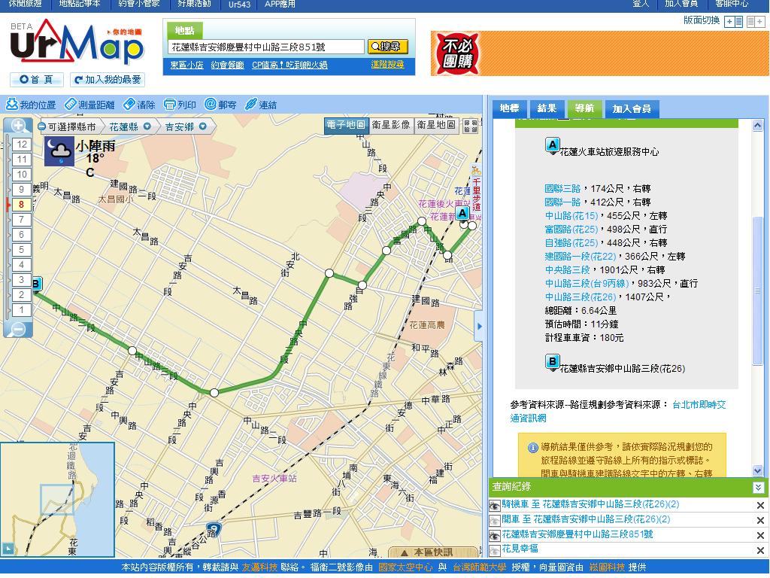Collapse the 查詢紀錄 query history panel
The image size is (770, 578).
[758, 487]
